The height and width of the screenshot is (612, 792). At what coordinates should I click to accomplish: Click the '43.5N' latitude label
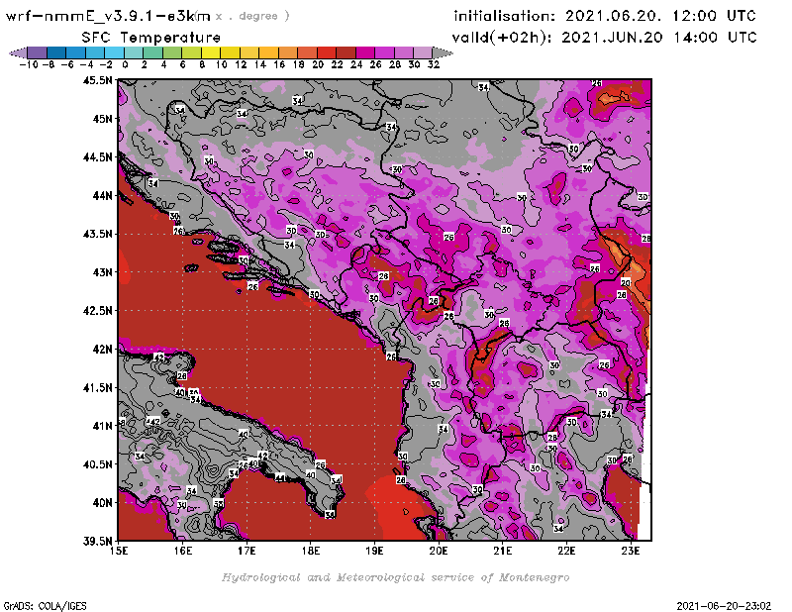[98, 234]
